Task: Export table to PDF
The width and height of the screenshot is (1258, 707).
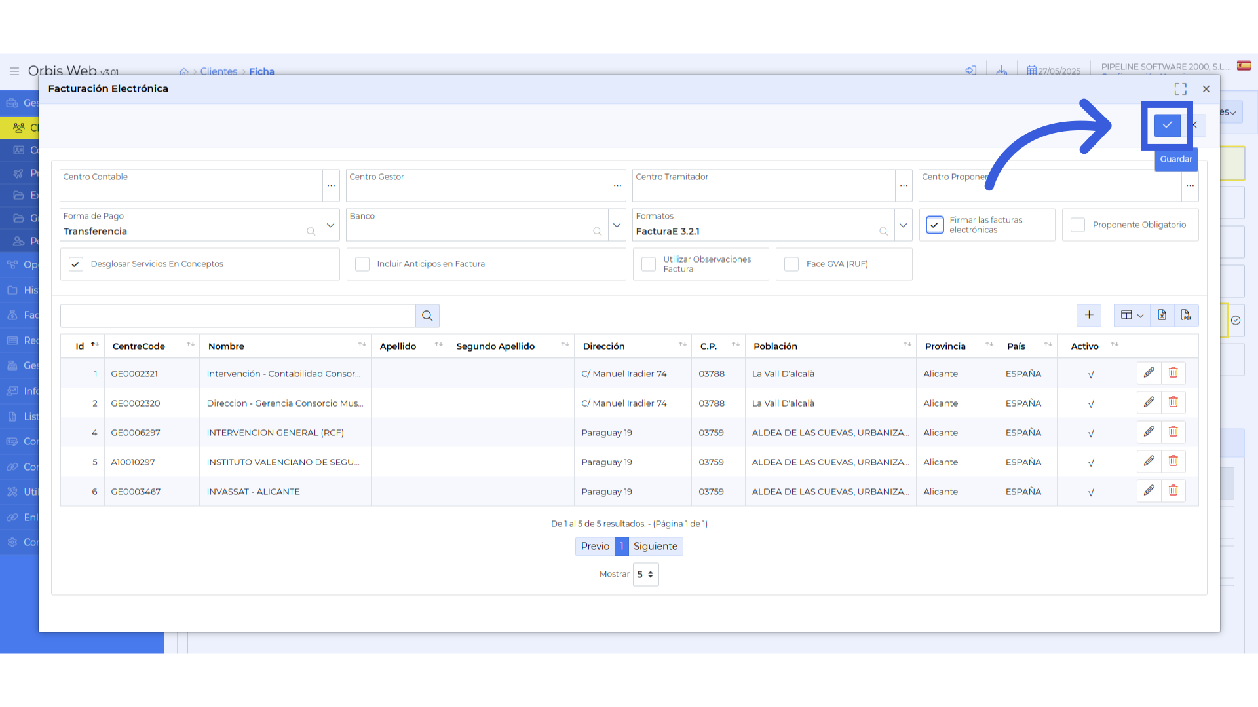Action: click(1186, 315)
